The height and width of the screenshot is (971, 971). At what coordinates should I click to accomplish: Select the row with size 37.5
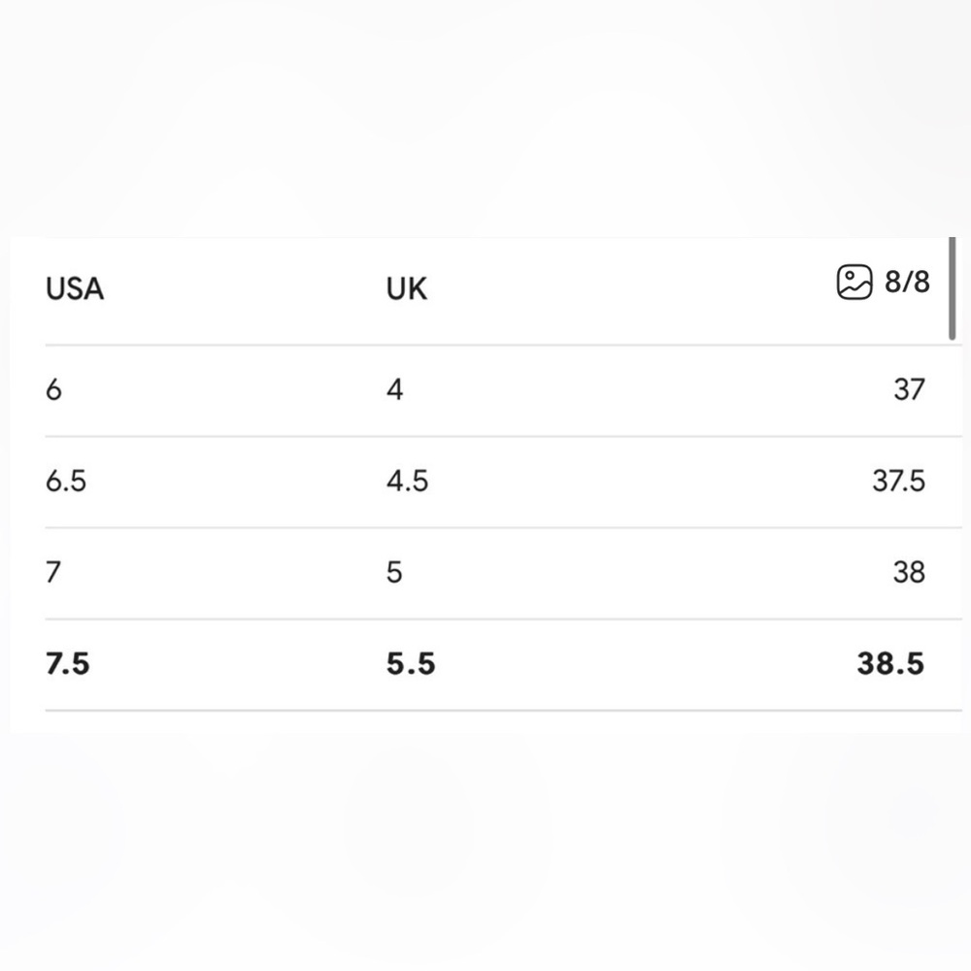(x=503, y=482)
